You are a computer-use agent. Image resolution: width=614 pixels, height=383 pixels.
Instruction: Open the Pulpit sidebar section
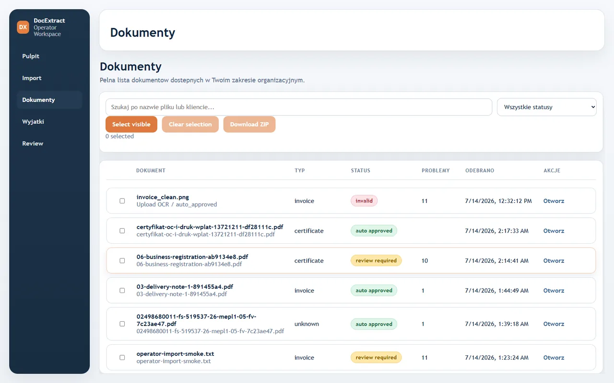pos(49,56)
